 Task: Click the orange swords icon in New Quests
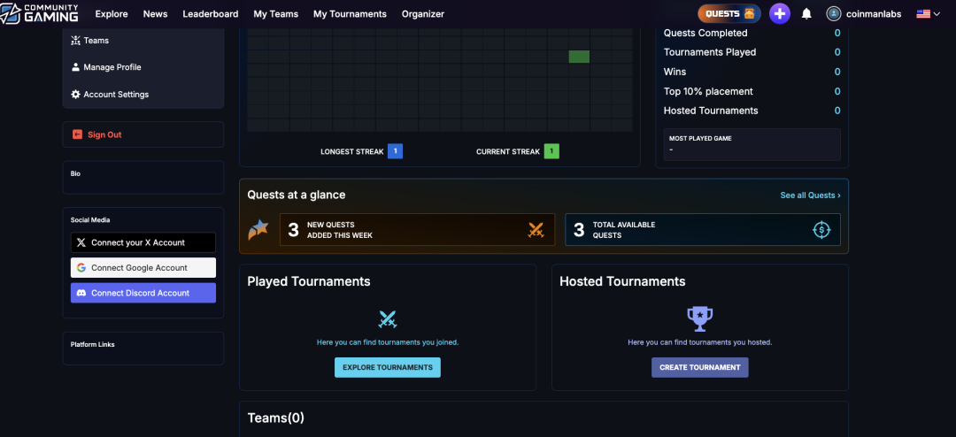click(x=536, y=230)
